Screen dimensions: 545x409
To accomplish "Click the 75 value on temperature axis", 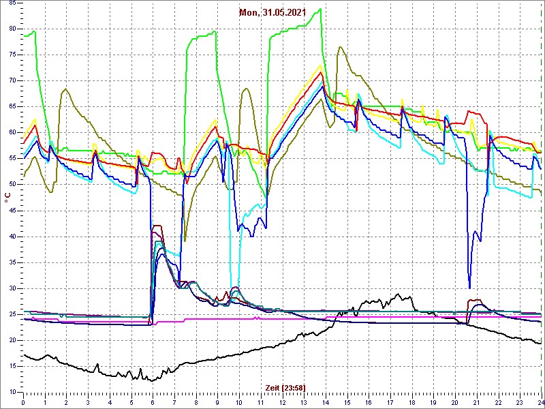I will [x=13, y=55].
